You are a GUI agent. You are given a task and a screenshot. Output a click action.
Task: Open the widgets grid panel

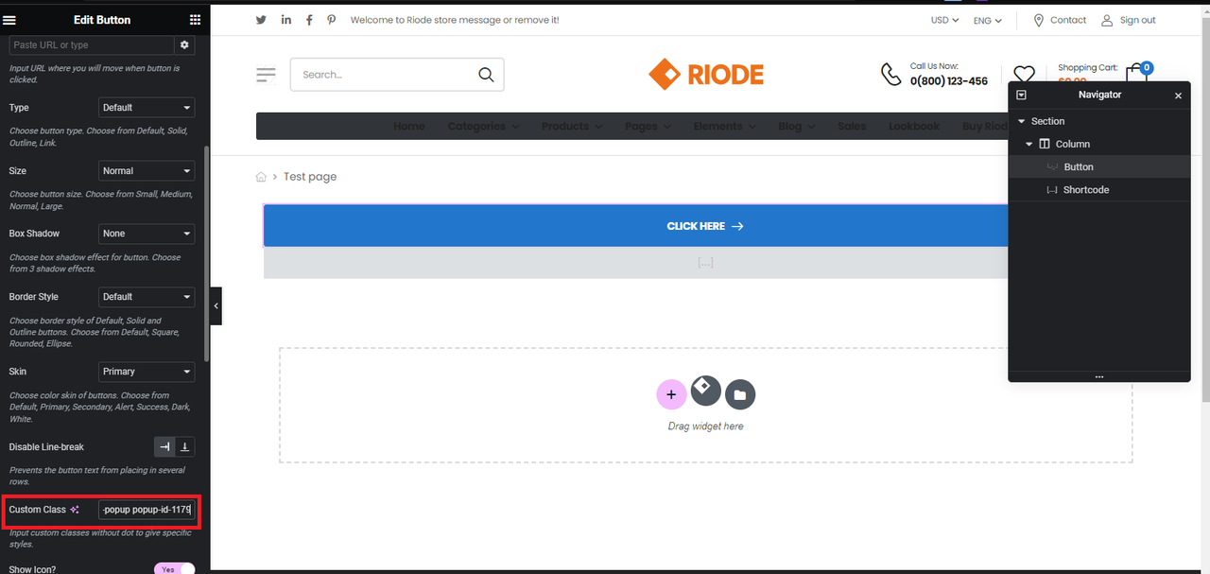[195, 19]
